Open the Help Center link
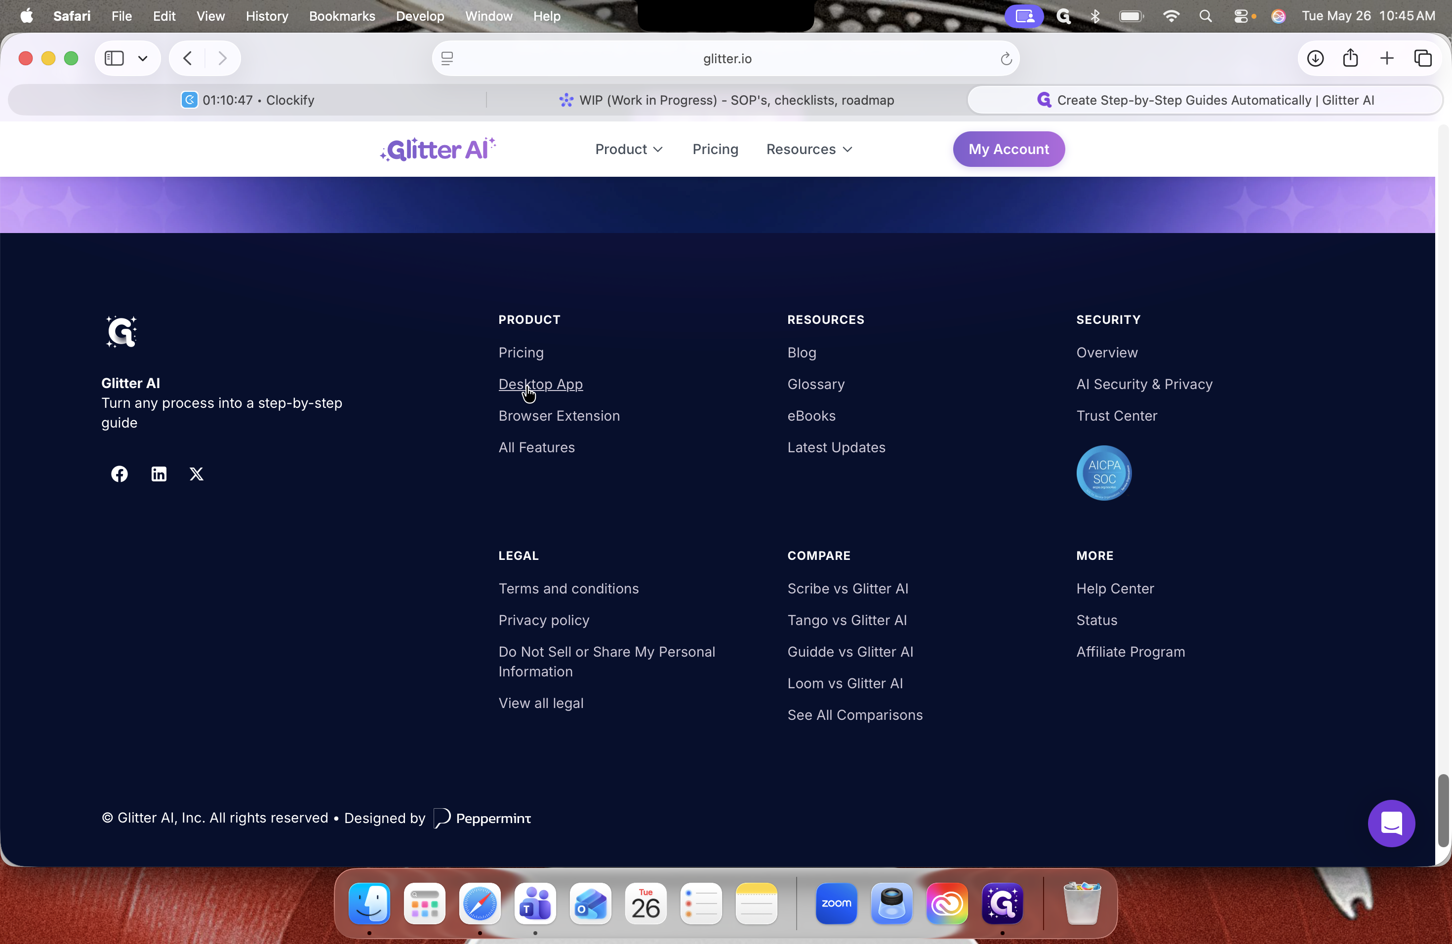The height and width of the screenshot is (944, 1452). [x=1115, y=589]
